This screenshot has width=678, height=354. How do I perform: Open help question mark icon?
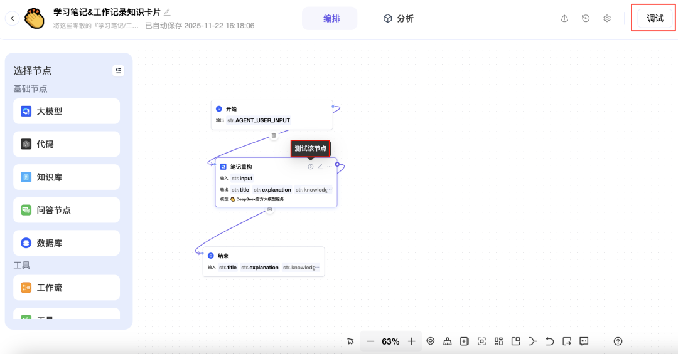(618, 341)
